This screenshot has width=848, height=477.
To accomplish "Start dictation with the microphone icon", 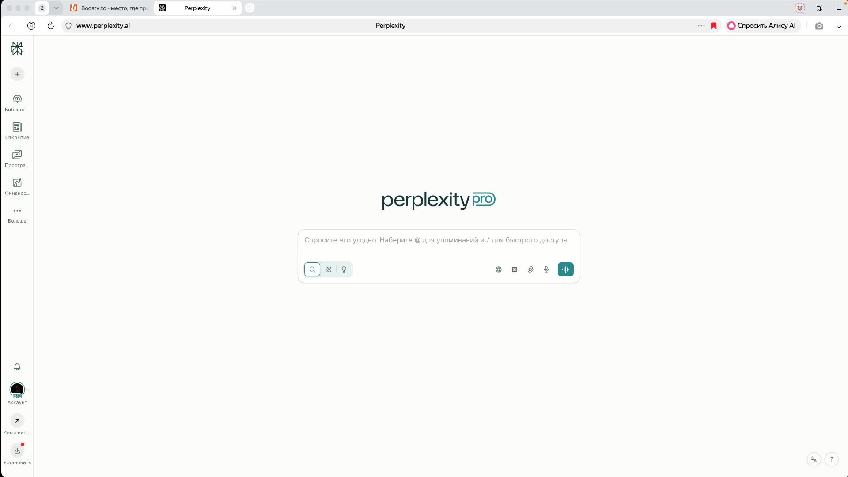I will point(546,269).
